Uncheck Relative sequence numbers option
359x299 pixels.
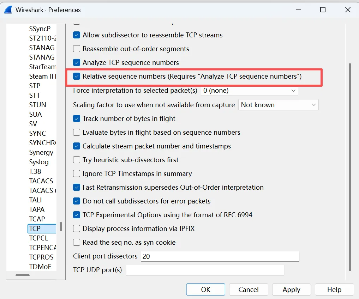tap(77, 77)
